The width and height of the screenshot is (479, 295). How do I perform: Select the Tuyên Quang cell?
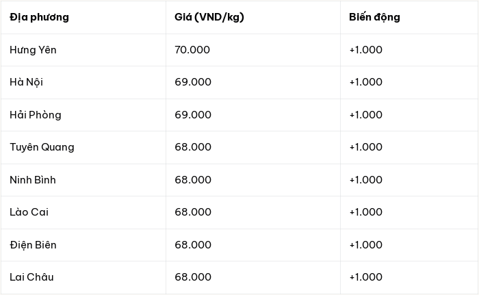(x=42, y=147)
